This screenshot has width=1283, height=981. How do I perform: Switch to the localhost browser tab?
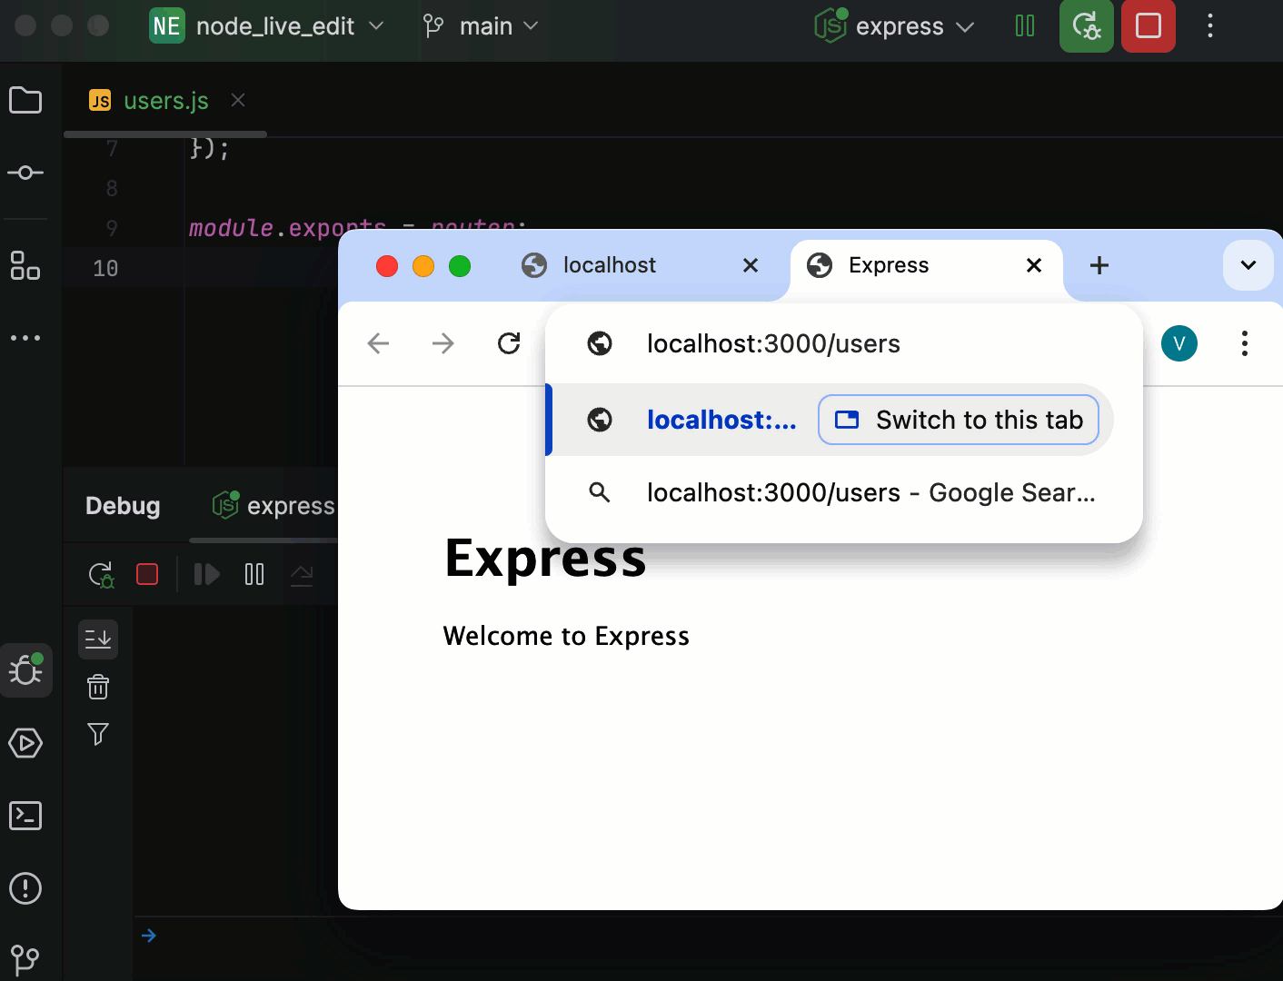609,264
